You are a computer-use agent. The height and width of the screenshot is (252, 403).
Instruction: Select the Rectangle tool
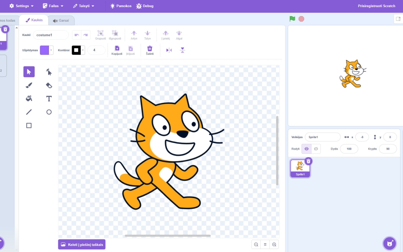pos(29,125)
